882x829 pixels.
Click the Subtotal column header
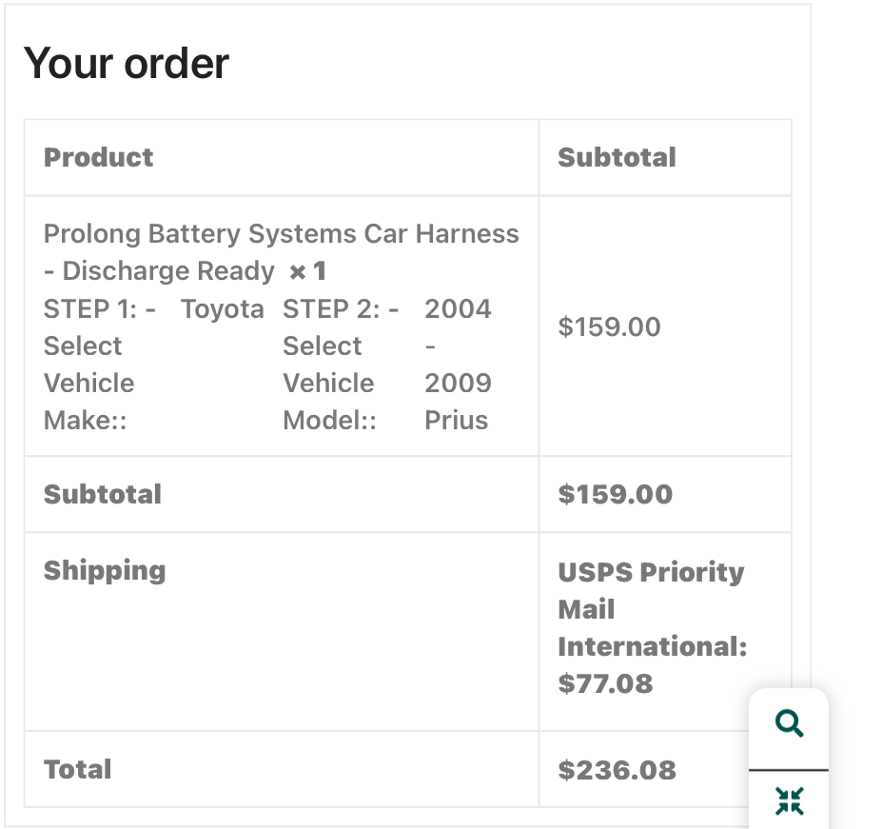point(617,157)
